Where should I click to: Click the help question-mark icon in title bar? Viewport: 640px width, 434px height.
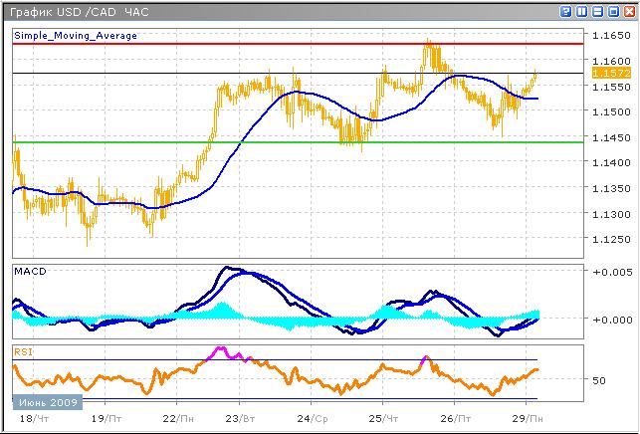[565, 11]
